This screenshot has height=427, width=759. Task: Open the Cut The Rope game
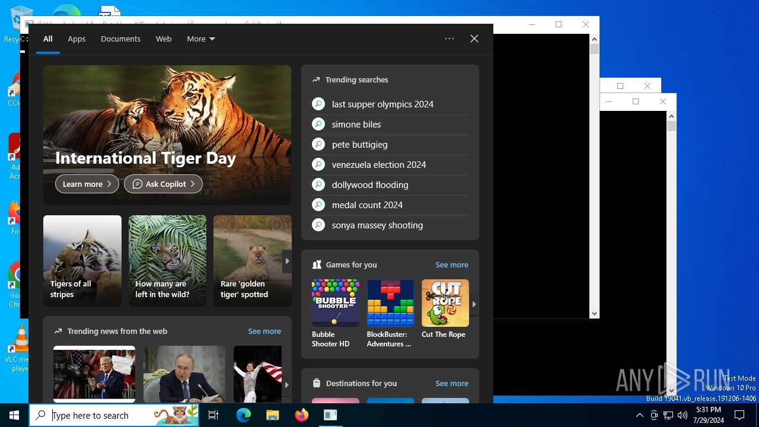pos(445,310)
